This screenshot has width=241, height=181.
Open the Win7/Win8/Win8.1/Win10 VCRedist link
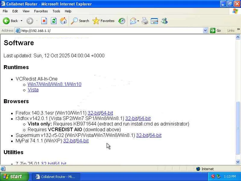click(x=55, y=84)
